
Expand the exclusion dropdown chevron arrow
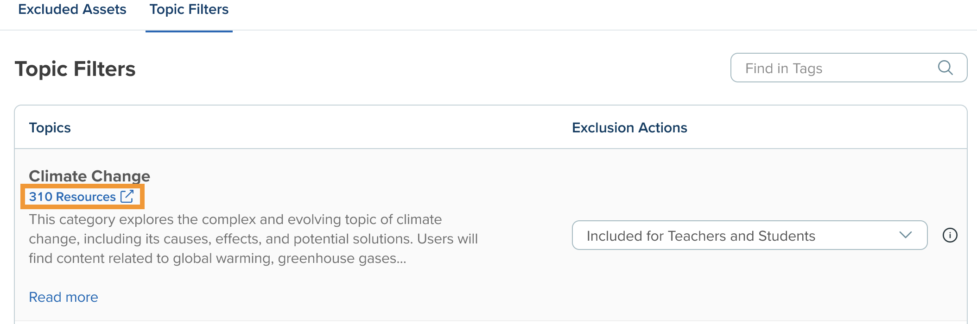click(x=905, y=235)
